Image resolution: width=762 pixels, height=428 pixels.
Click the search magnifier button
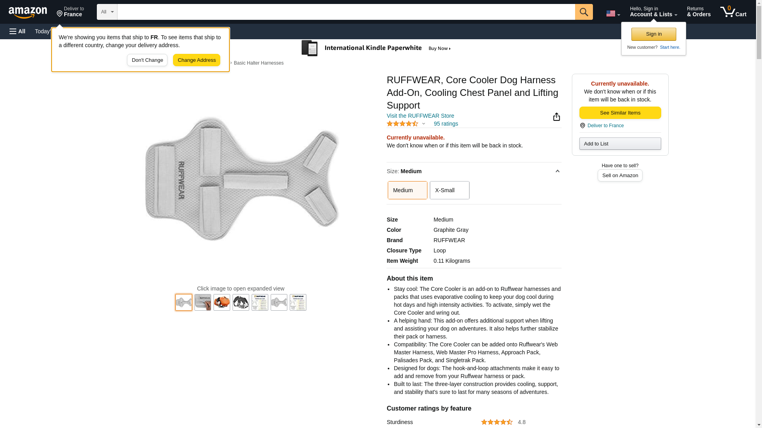pyautogui.click(x=583, y=12)
